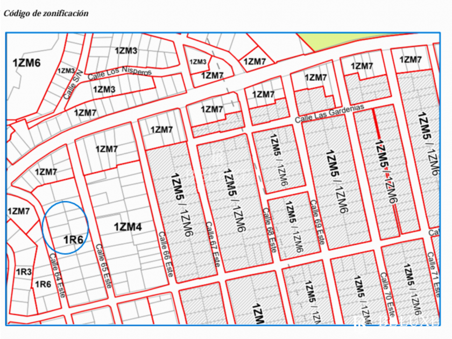Select the 'Calle S/N' street label
Image resolution: width=452 pixels, height=339 pixels.
73,85
